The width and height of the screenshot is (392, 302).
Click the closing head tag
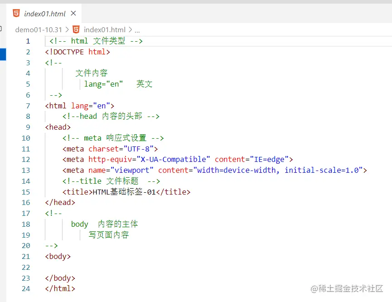coord(60,202)
